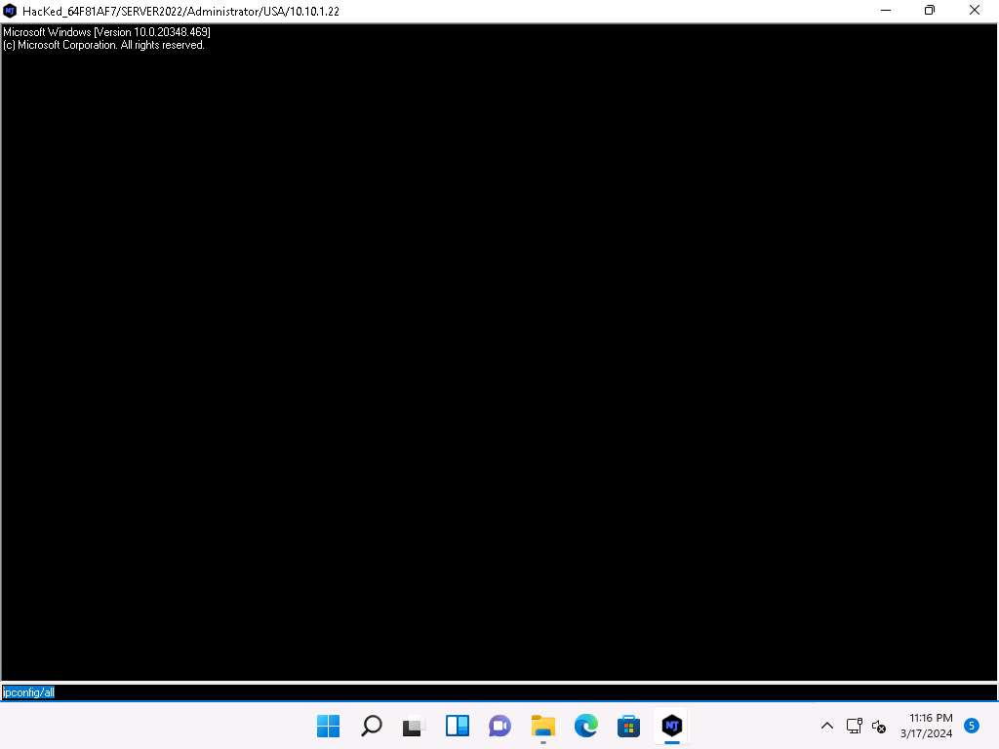Minimize the remote shell window
The width and height of the screenshot is (999, 749).
885,11
